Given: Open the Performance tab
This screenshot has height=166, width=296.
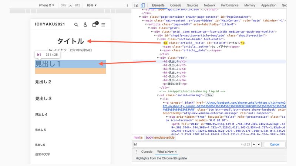Looking at the screenshot, I should click(x=230, y=5).
